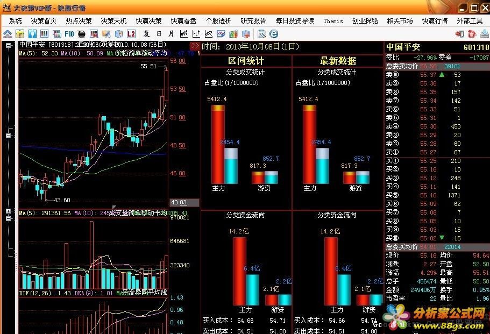Select the 卖① 55.27 ask row
The width and height of the screenshot is (490, 334).
tap(437, 152)
